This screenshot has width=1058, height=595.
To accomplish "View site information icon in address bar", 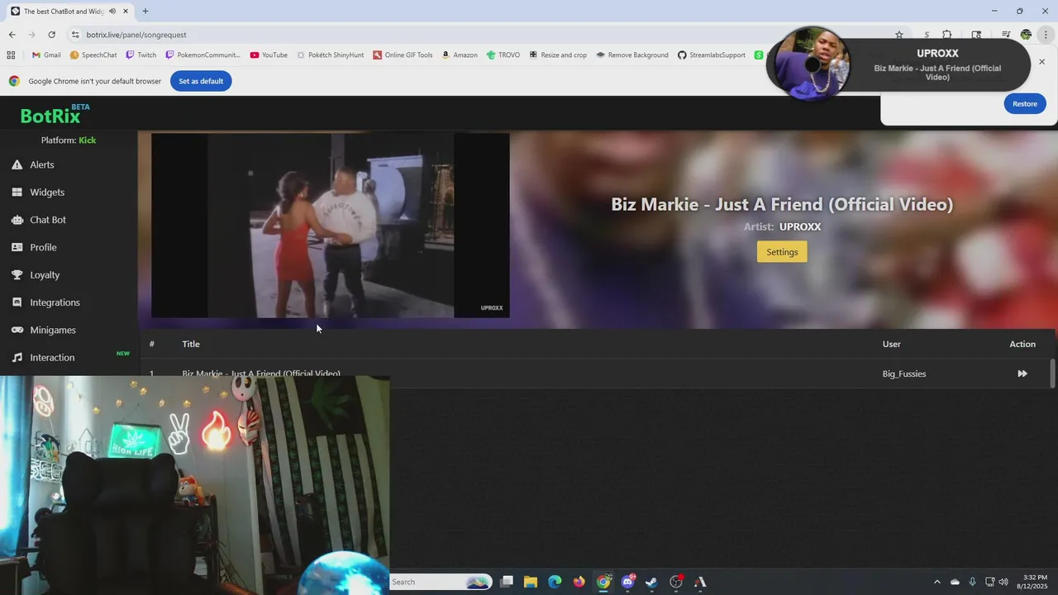I will (x=75, y=35).
